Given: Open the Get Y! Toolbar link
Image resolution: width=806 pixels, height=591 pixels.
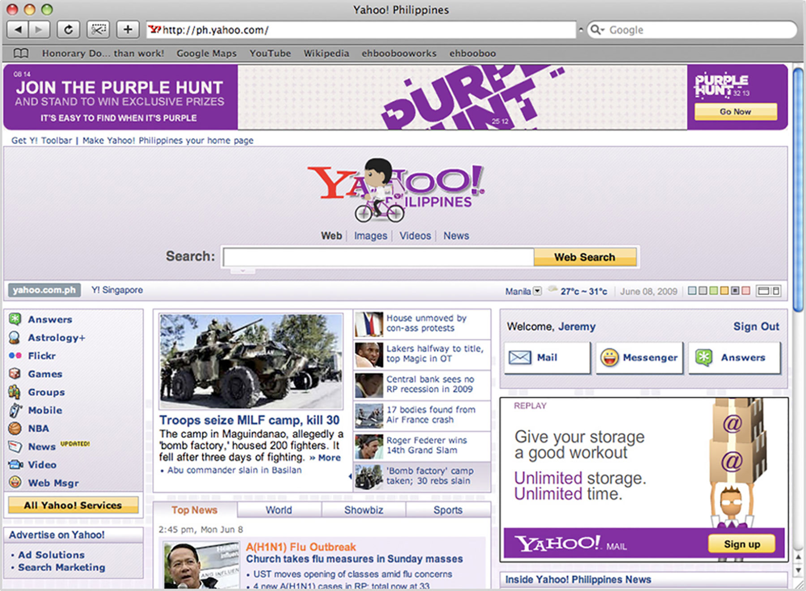Looking at the screenshot, I should [x=42, y=140].
